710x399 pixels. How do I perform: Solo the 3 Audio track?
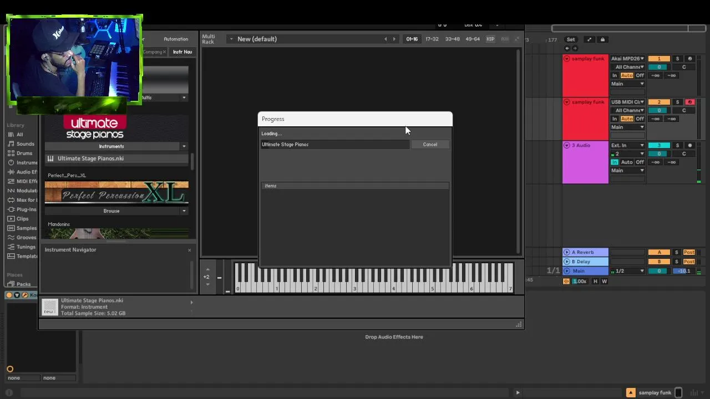click(x=677, y=146)
